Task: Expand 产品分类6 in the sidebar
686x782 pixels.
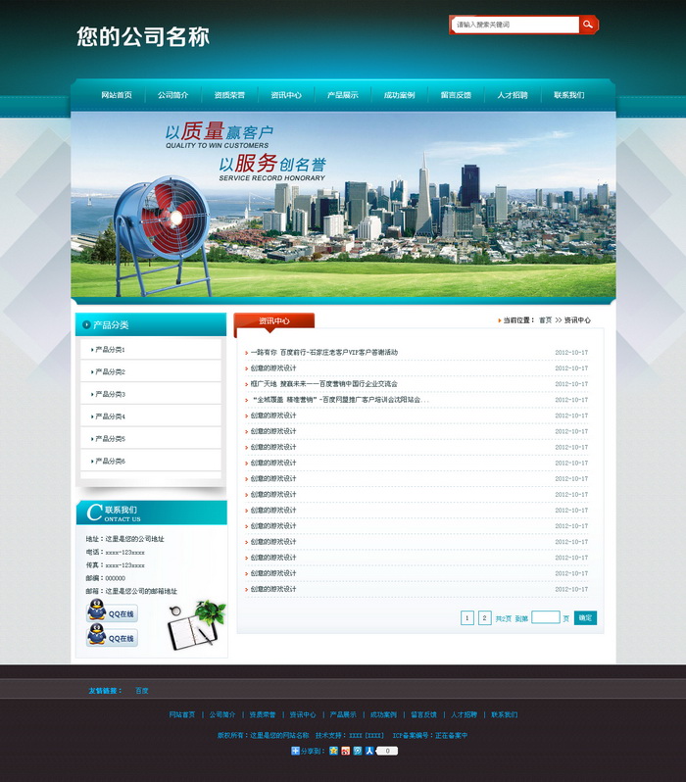Action: pyautogui.click(x=110, y=461)
